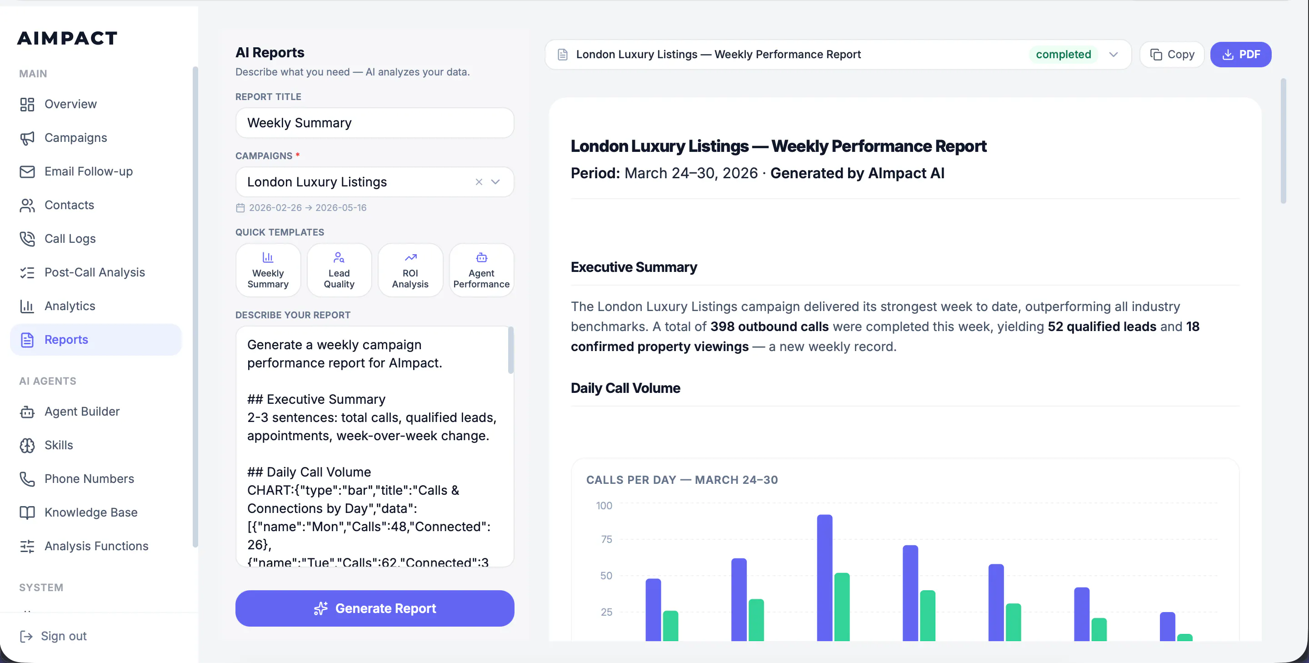Open Knowledge Base

coord(95,512)
